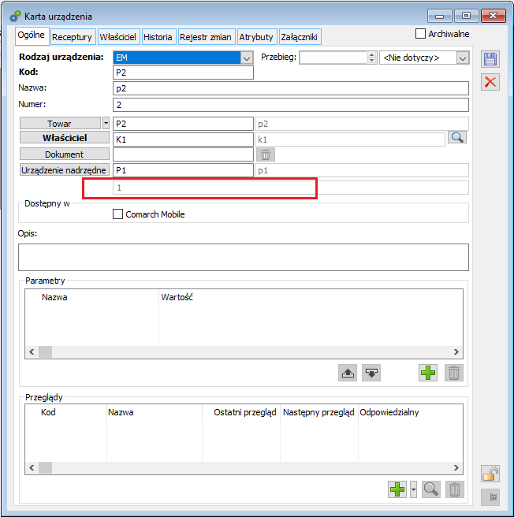Sort reviews by Odpowiedzialny column
Screen dimensions: 514x517
[x=389, y=412]
